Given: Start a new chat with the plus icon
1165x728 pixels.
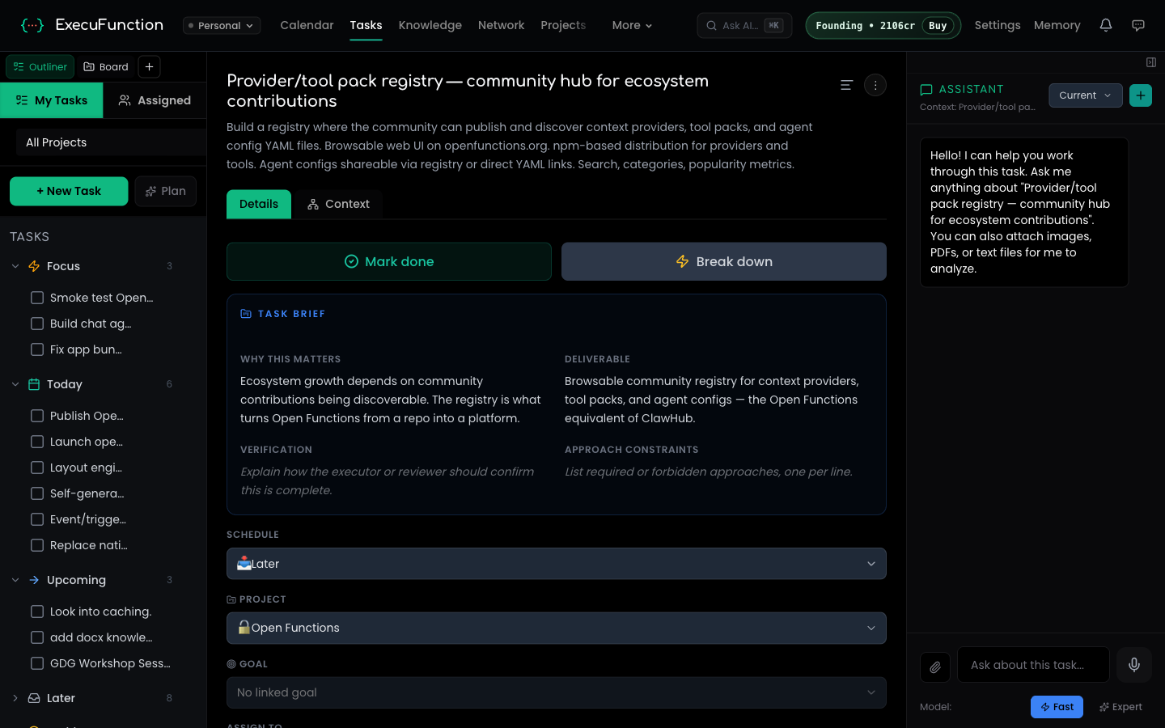Looking at the screenshot, I should [x=1141, y=95].
